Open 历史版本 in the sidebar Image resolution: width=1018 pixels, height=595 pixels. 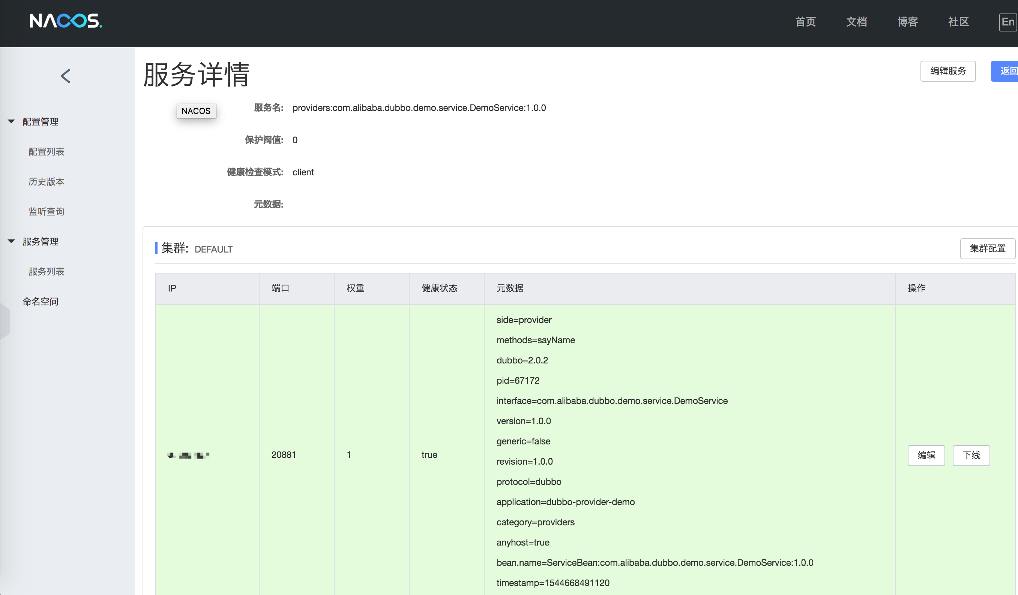pyautogui.click(x=46, y=181)
